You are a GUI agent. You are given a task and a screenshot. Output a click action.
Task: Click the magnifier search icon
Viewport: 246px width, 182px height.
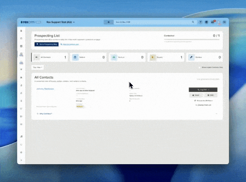pyautogui.click(x=193, y=22)
